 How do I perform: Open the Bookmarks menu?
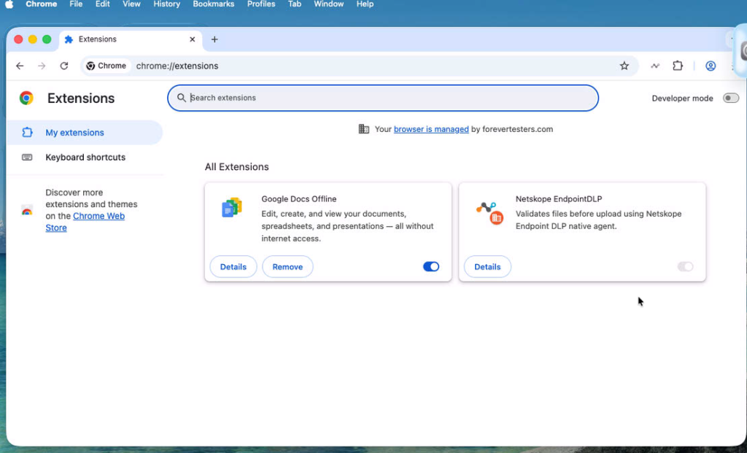(214, 4)
